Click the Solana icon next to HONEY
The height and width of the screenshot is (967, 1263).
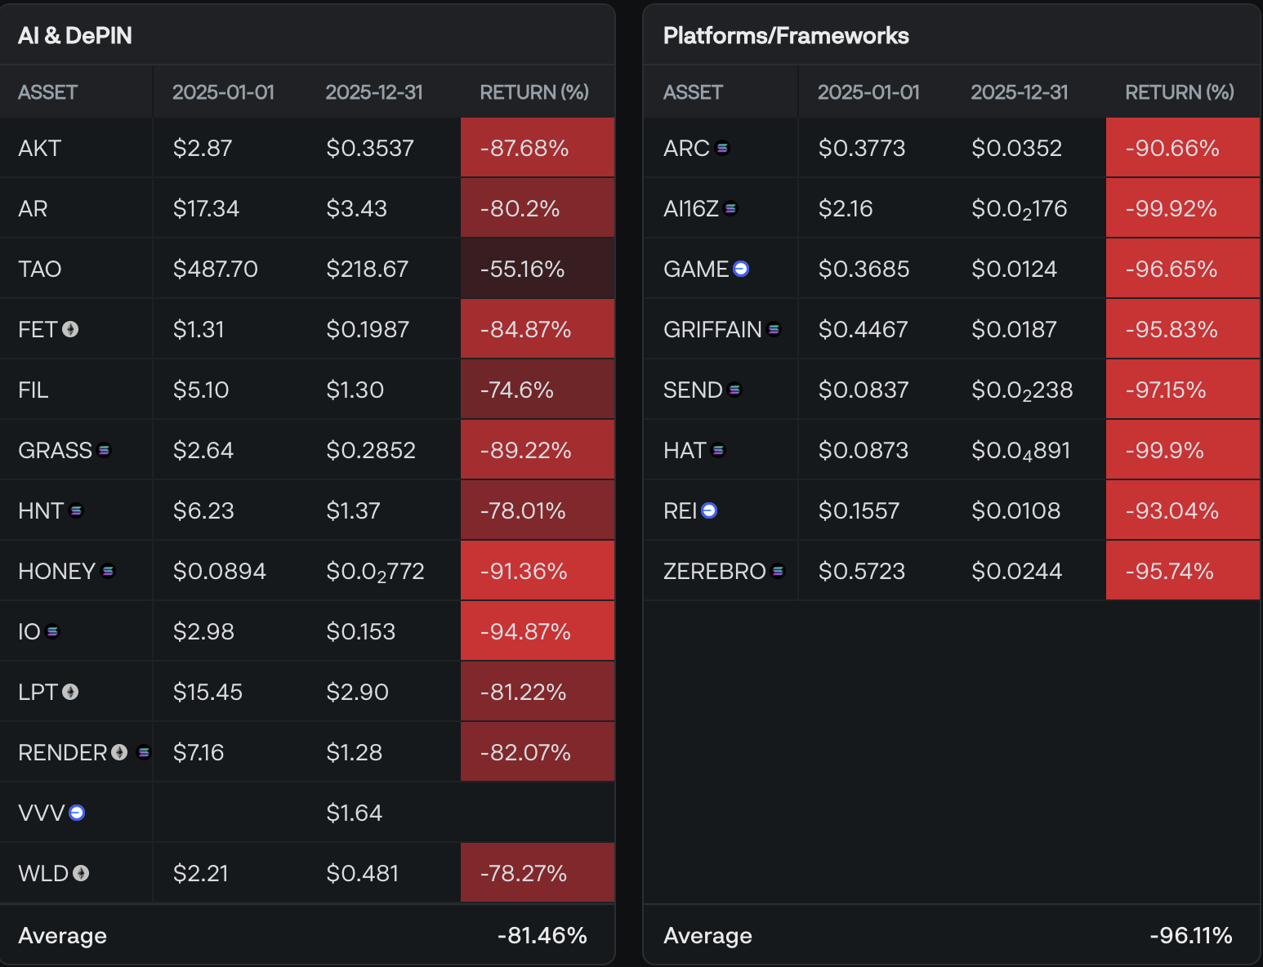pos(108,571)
